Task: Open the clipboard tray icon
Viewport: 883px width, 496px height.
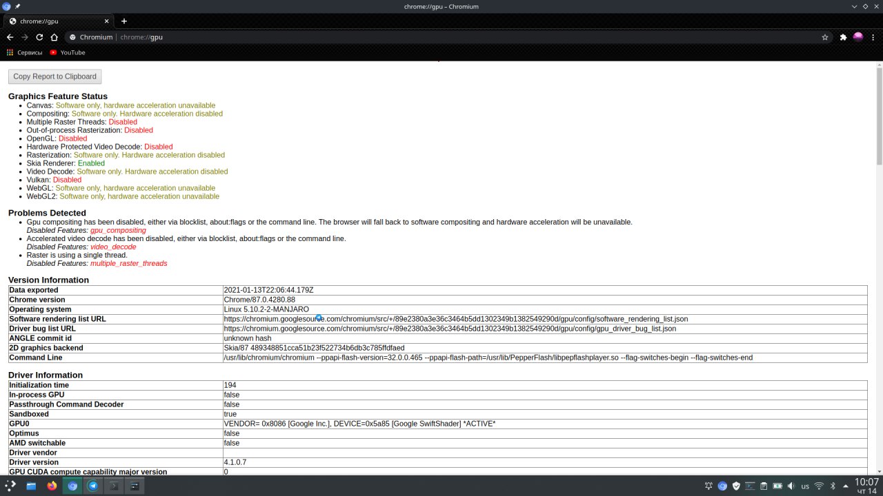Action: coord(764,486)
